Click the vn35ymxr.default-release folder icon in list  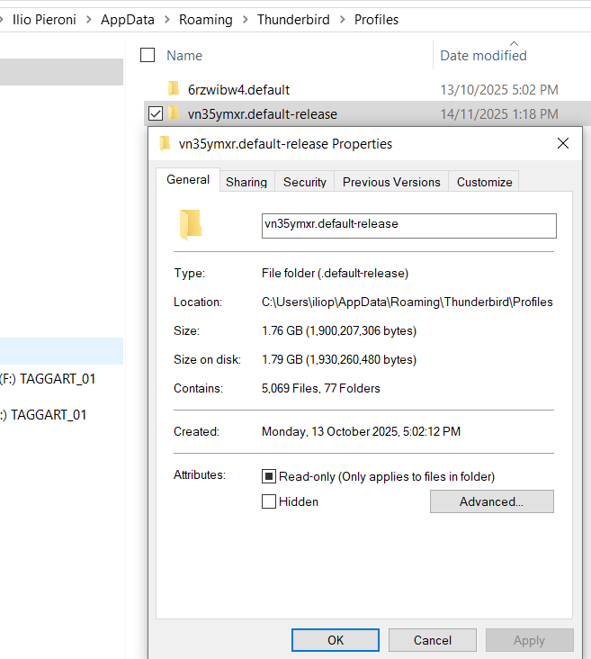(x=175, y=113)
